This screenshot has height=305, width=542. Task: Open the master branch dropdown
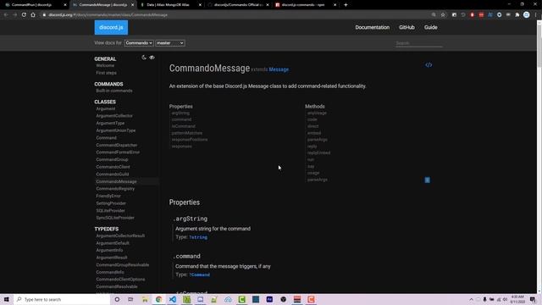170,43
